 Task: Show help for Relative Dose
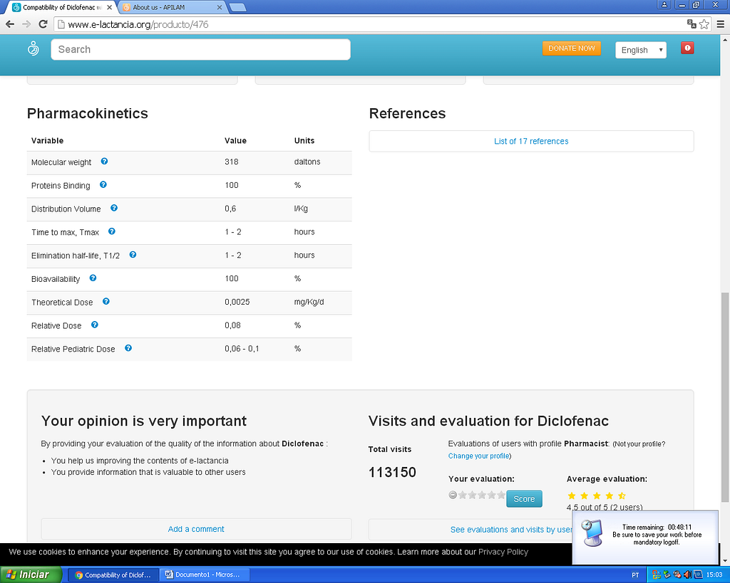[95, 325]
